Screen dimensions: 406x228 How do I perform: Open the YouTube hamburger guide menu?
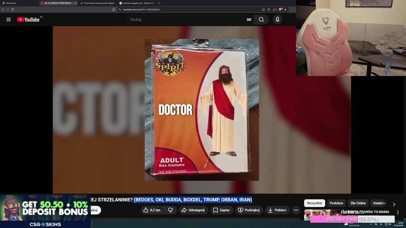click(x=9, y=20)
